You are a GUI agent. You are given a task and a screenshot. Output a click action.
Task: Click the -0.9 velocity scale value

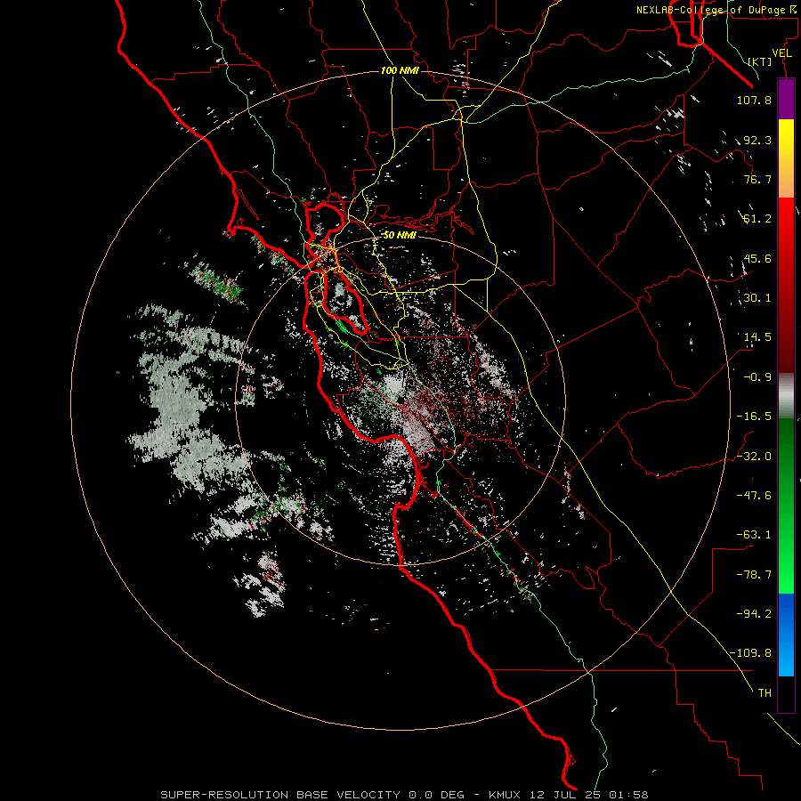pos(757,377)
